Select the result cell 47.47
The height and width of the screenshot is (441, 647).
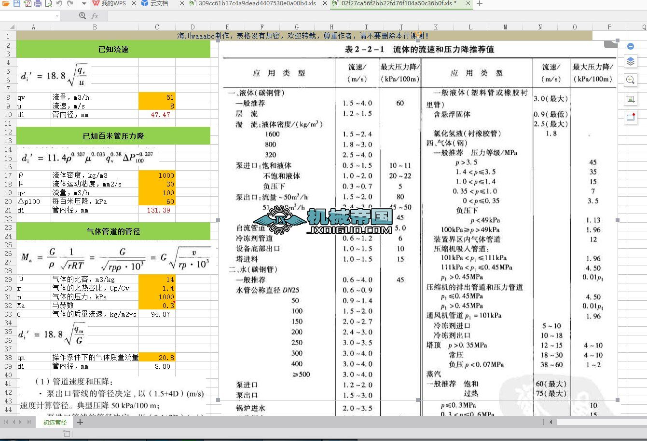pos(157,115)
